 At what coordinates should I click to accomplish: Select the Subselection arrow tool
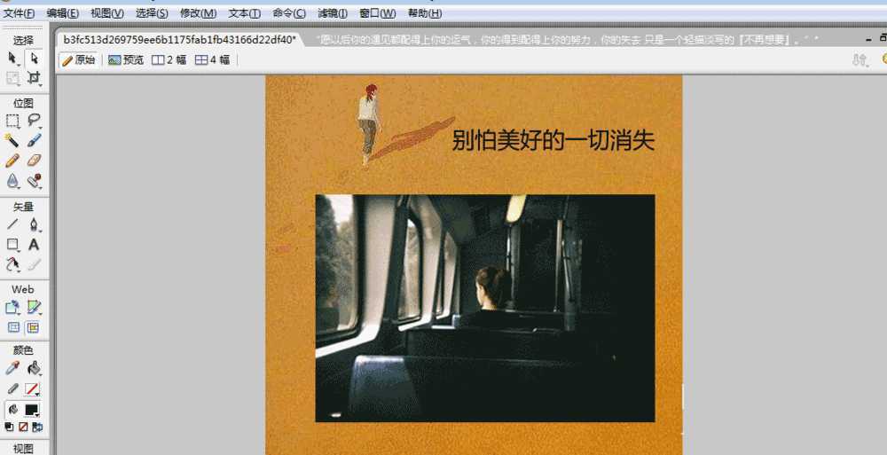[x=34, y=58]
